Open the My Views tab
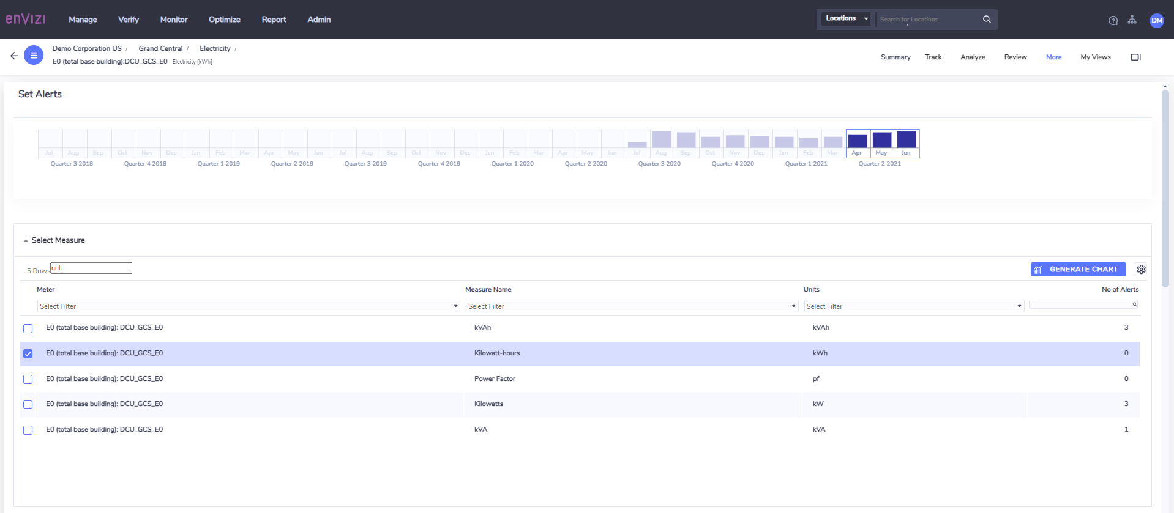 [x=1096, y=57]
